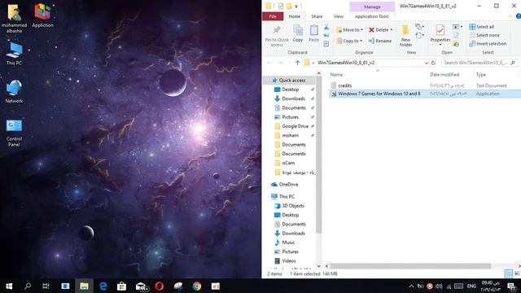
Task: Open the Control Panel desktop icon
Action: pyautogui.click(x=14, y=133)
